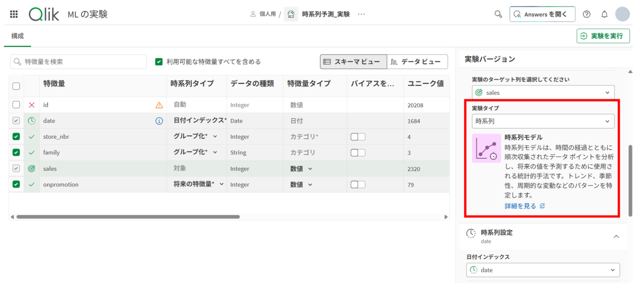This screenshot has width=633, height=287.
Task: Open 詳細を見る link
Action: point(520,206)
